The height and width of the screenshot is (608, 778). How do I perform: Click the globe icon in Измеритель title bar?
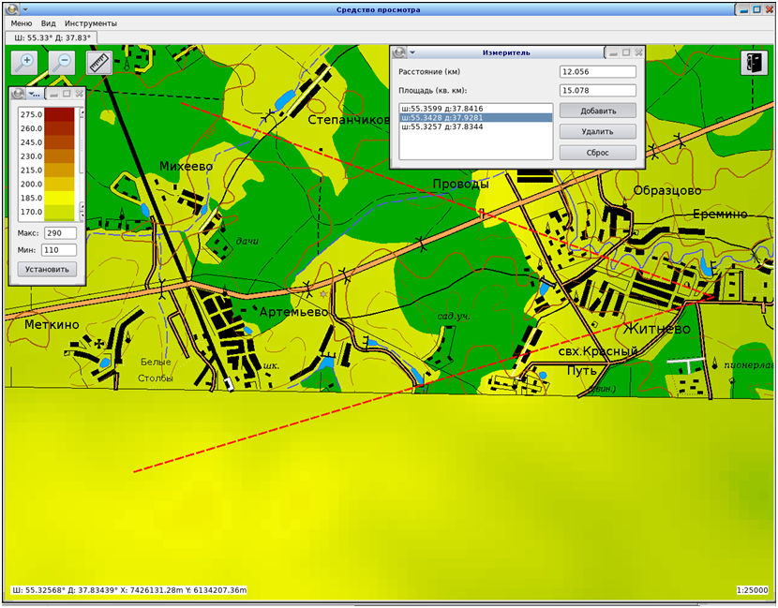coord(399,53)
